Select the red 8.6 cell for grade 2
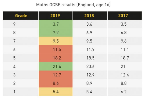 click(55, 83)
